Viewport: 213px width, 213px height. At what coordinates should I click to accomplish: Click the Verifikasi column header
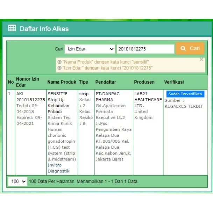tap(174, 82)
